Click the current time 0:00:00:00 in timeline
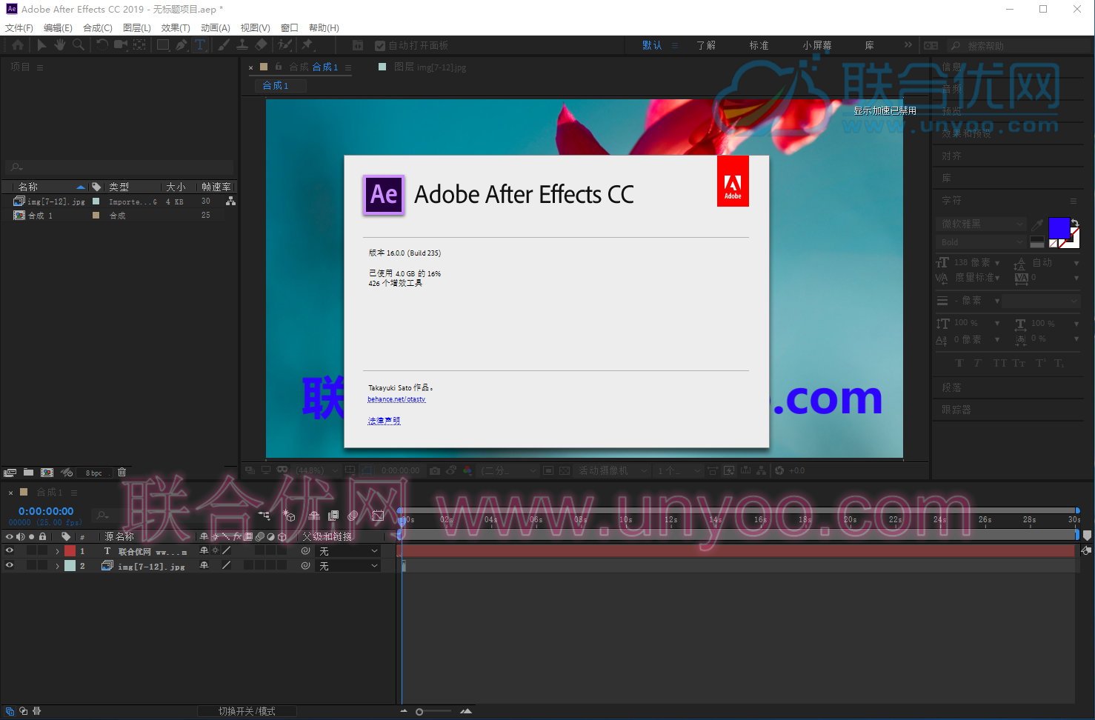Screen dimensions: 1095x720 [46, 511]
